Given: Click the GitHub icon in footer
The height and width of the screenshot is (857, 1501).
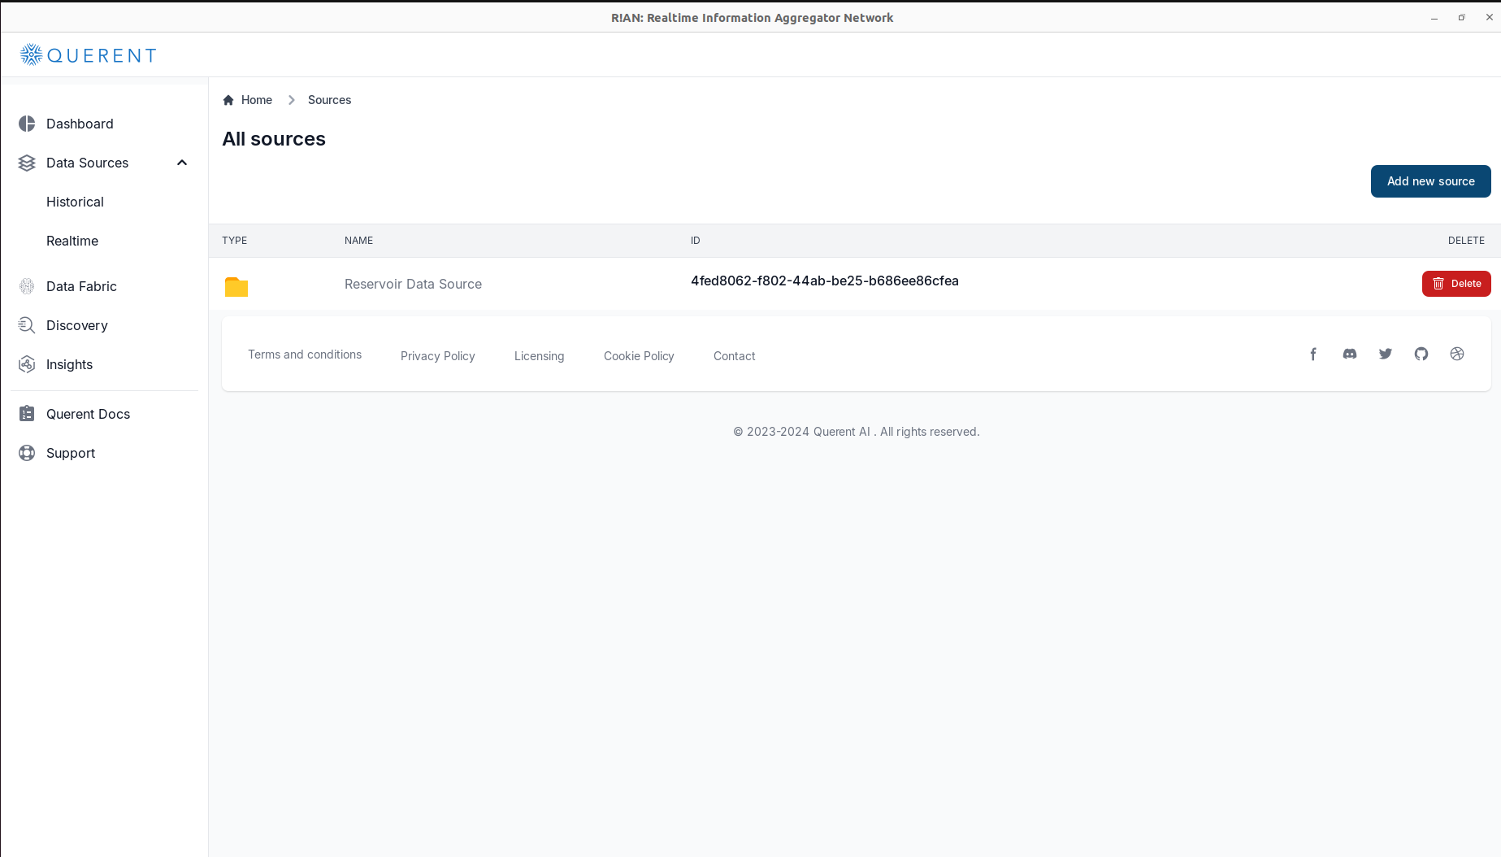Looking at the screenshot, I should point(1421,354).
